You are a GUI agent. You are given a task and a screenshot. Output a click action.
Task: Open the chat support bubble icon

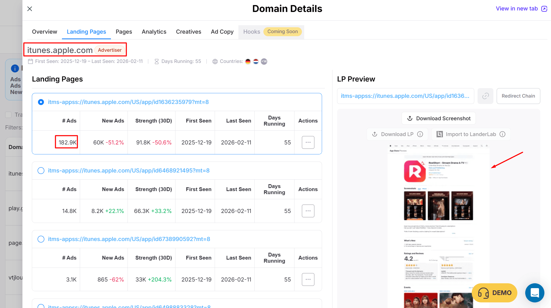coord(534,293)
